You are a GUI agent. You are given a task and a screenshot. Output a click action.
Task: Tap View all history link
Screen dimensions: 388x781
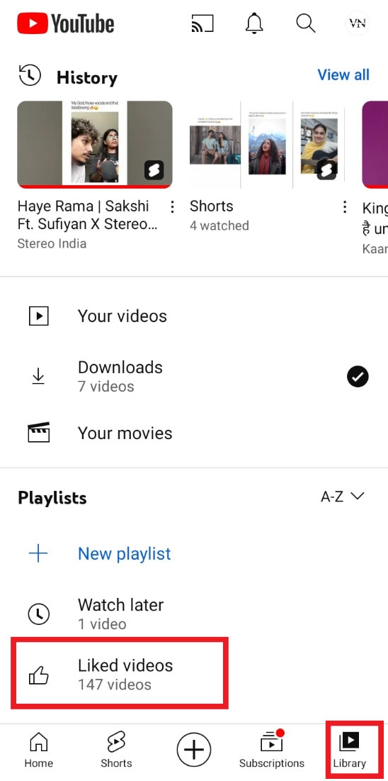click(343, 74)
